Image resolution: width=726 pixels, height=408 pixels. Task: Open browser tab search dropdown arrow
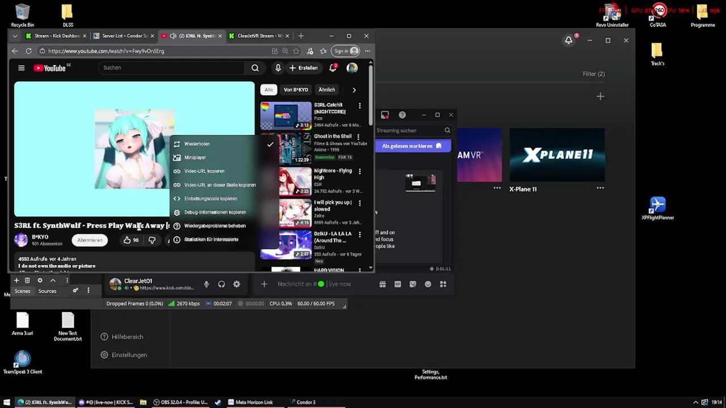tap(15, 36)
